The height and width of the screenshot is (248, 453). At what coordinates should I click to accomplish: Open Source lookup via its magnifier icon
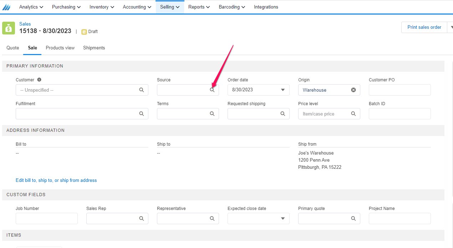tap(212, 90)
